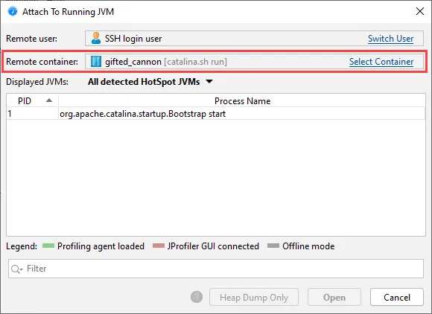Click the PID column header
The height and width of the screenshot is (314, 432).
click(32, 100)
